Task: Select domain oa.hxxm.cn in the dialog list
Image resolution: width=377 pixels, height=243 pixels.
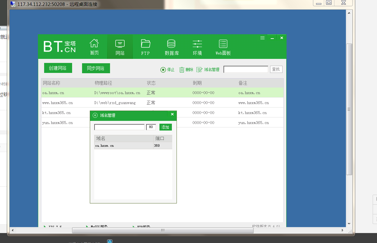Action: click(104, 145)
